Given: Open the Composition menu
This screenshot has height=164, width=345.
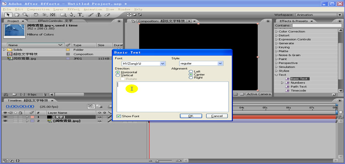Looking at the screenshot, I should coord(38,9).
